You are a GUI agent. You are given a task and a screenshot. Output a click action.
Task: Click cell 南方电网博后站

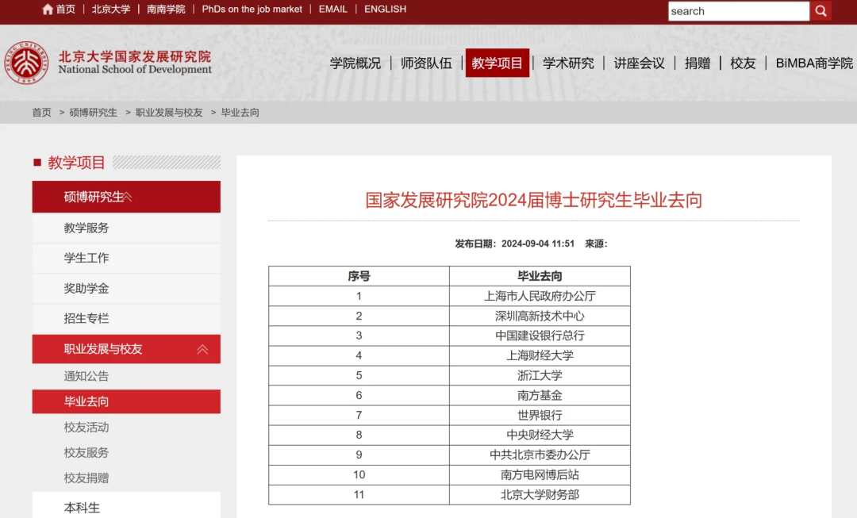540,475
